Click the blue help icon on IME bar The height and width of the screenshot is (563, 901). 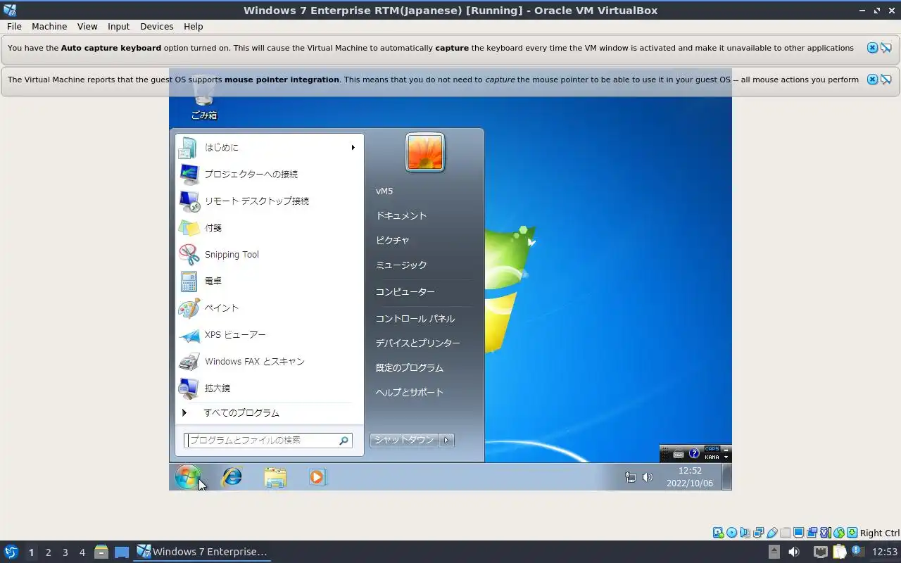coord(694,454)
